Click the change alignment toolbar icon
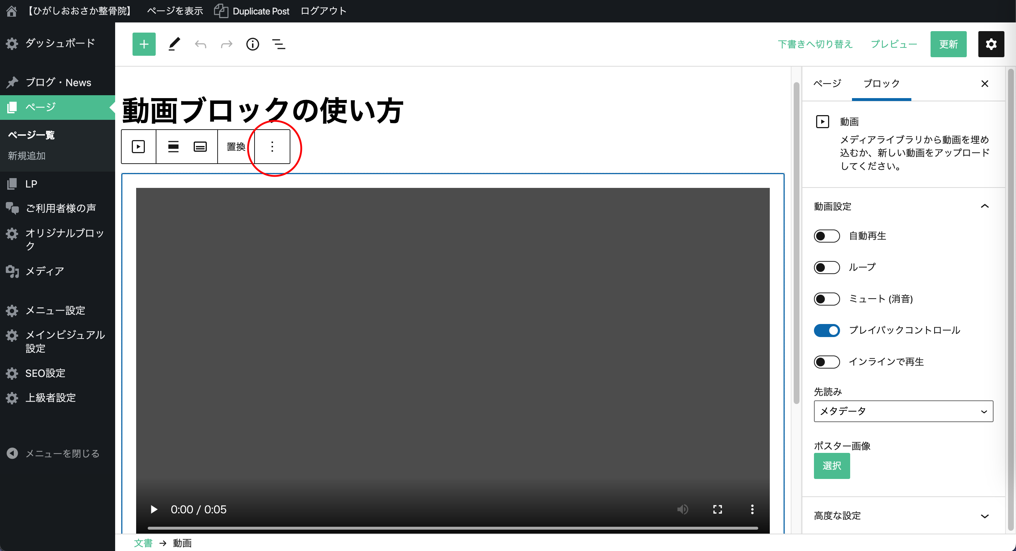 pos(173,147)
